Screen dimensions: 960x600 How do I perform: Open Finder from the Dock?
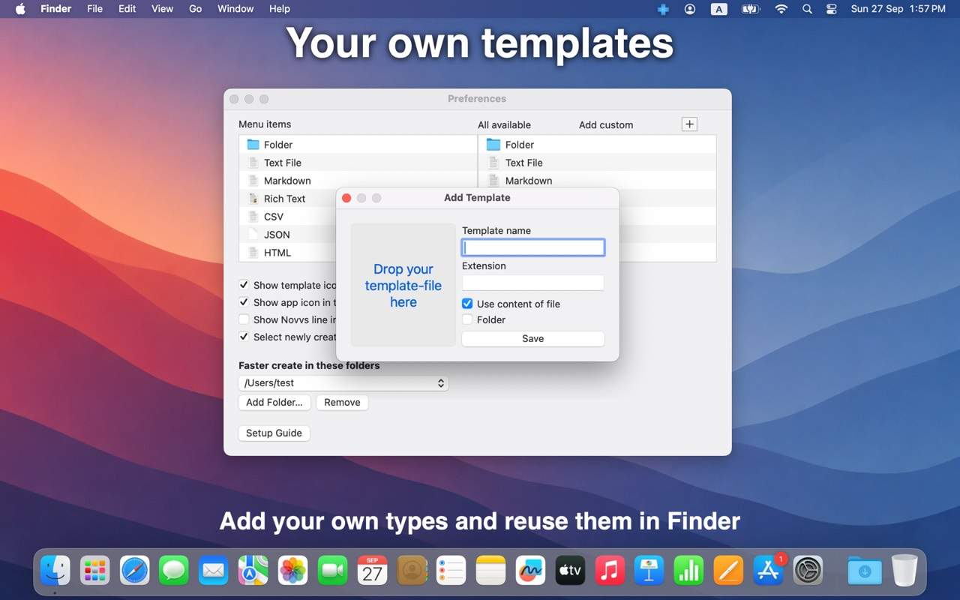(55, 571)
